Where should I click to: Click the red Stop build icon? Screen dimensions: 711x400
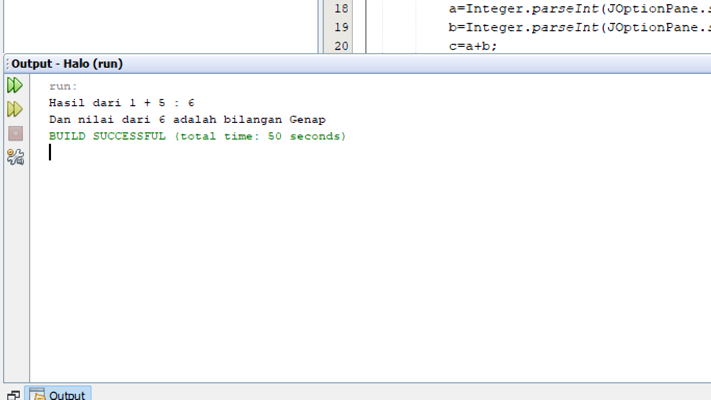[15, 134]
